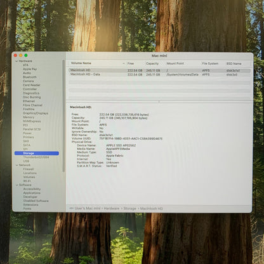Collapse the Software section chevron
This screenshot has width=264, height=264.
[16, 185]
